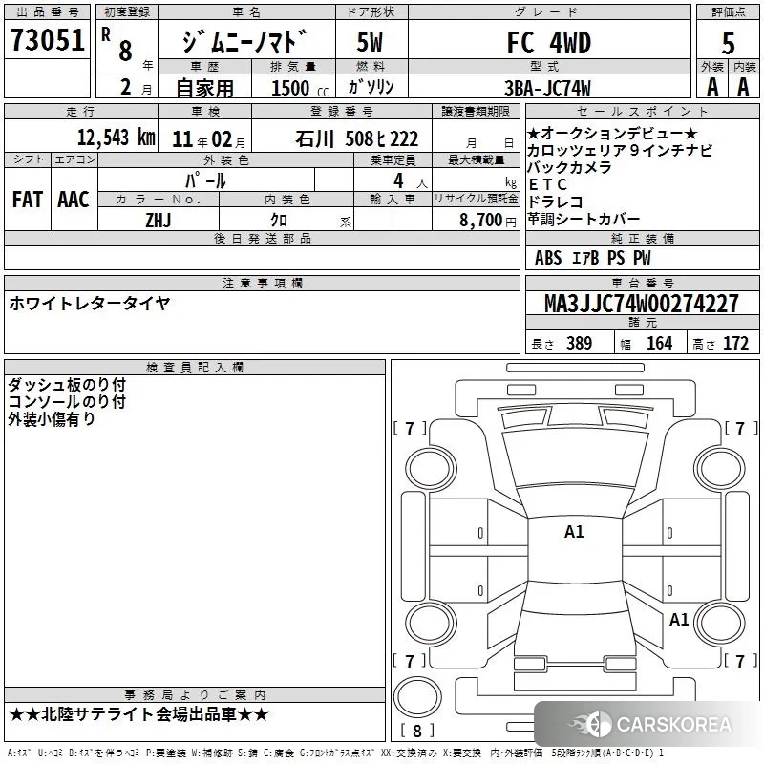
Task: Click the ETC sales point
Action: (x=547, y=184)
